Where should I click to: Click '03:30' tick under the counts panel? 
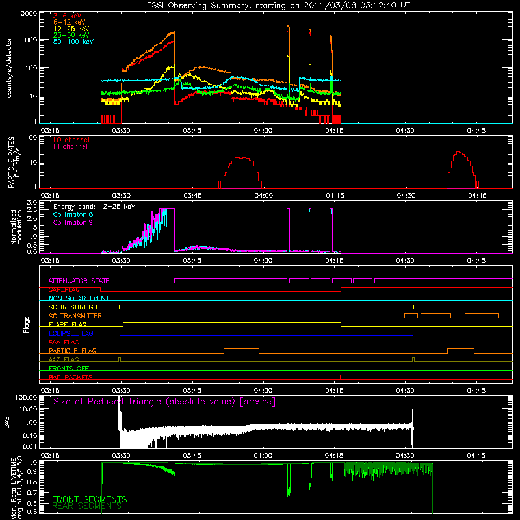click(121, 131)
